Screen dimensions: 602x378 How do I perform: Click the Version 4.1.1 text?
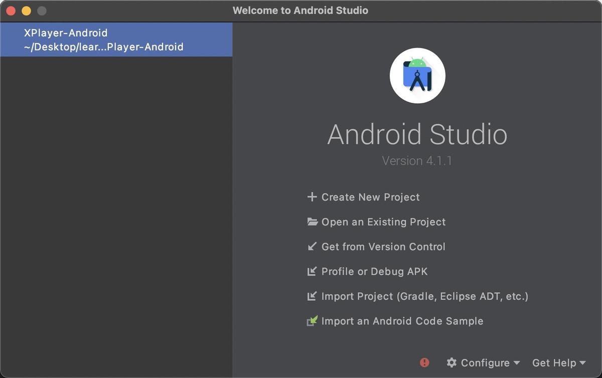(417, 161)
